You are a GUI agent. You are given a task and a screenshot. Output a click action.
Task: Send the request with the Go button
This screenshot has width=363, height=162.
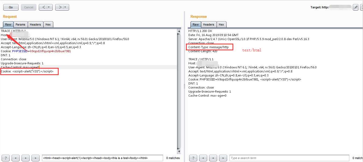click(x=11, y=7)
